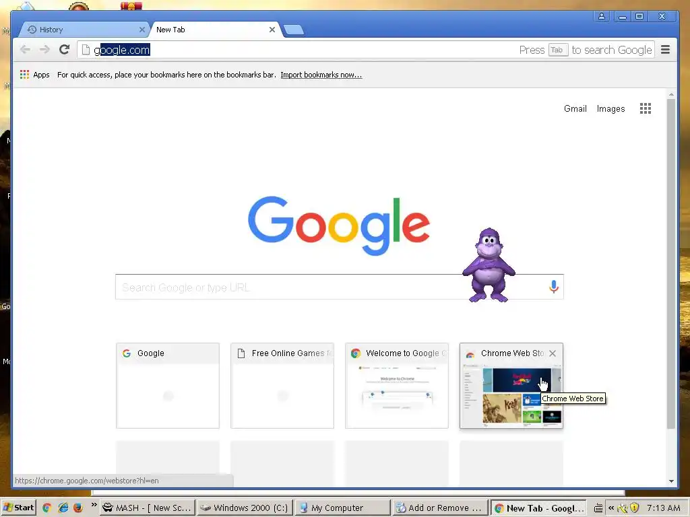Click the scrollbar up arrow
Screen dimensions: 690x517
pyautogui.click(x=671, y=94)
